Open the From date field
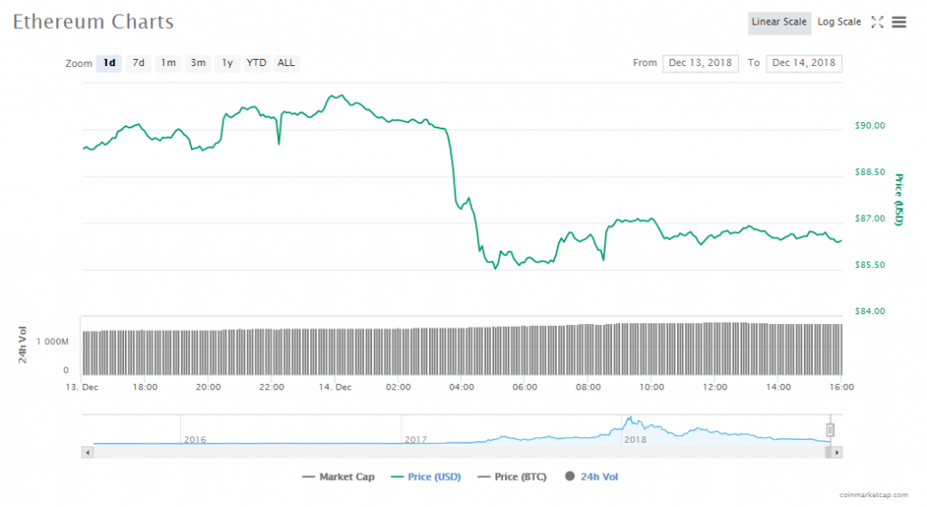The width and height of the screenshot is (927, 507). coord(701,63)
